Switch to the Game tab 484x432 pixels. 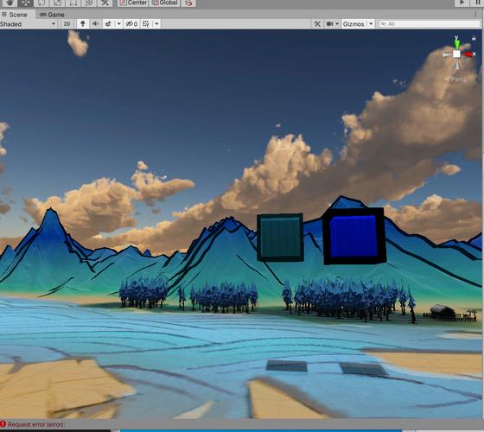52,15
